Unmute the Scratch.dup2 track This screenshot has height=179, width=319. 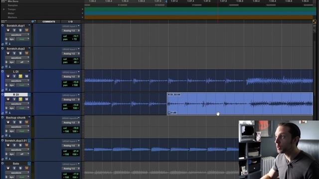click(x=26, y=53)
